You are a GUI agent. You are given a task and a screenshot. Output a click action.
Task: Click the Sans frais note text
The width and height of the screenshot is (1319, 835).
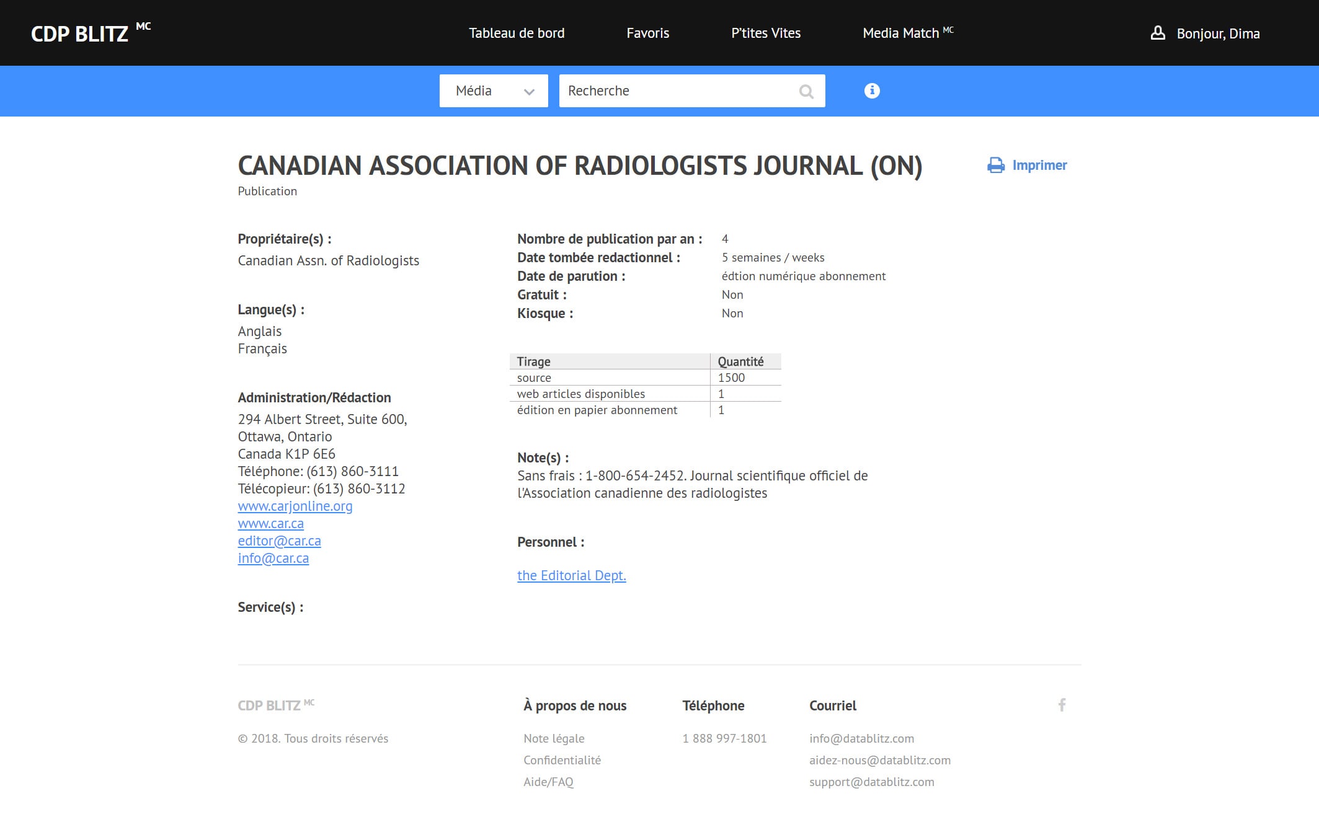point(693,484)
